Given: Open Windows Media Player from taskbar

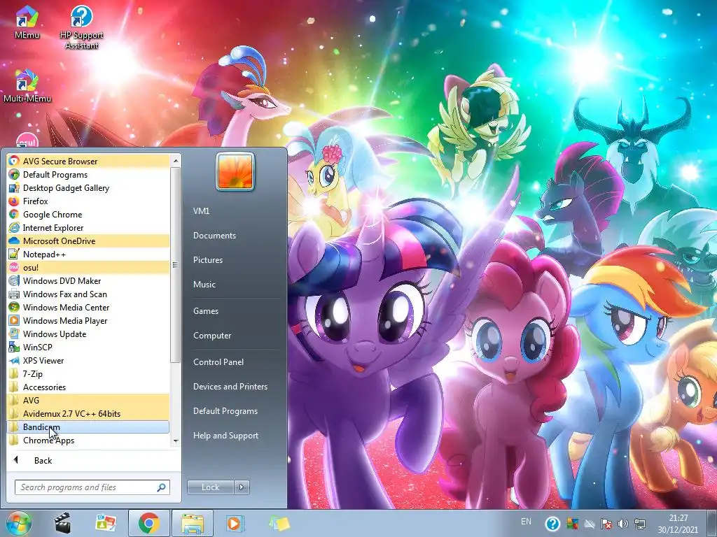Looking at the screenshot, I should tap(235, 523).
